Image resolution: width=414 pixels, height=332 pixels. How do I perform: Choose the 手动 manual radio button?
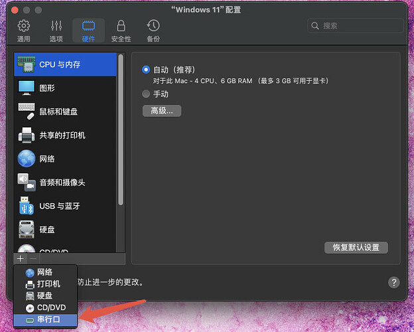coord(146,94)
